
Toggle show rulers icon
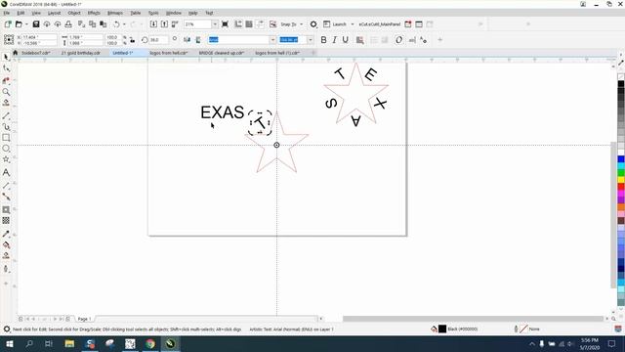click(238, 24)
